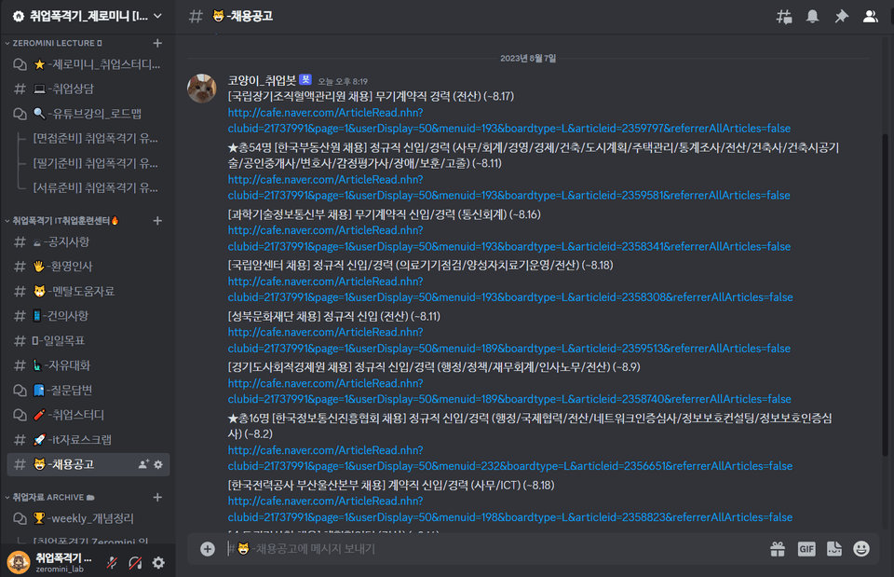This screenshot has height=577, width=894.
Task: Go to the 취업스터디 channel
Action: pos(88,415)
